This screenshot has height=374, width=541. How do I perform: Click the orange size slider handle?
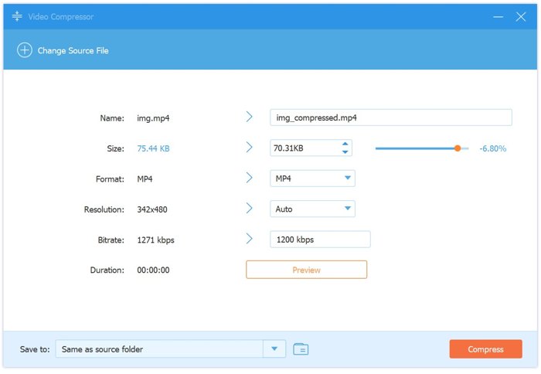click(458, 148)
